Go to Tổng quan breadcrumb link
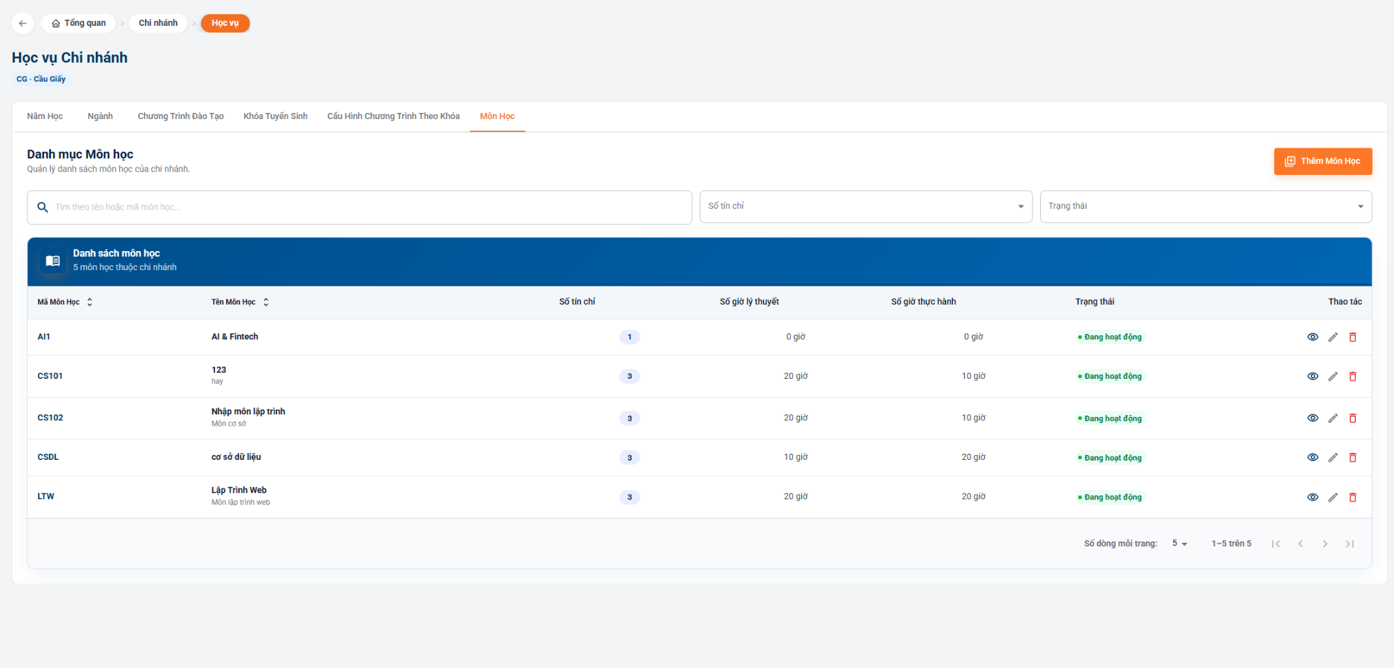This screenshot has height=668, width=1394. (78, 23)
